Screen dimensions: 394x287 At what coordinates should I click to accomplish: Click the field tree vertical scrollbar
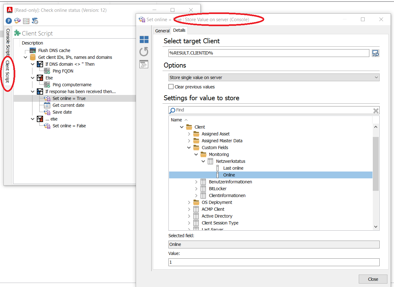[376, 164]
